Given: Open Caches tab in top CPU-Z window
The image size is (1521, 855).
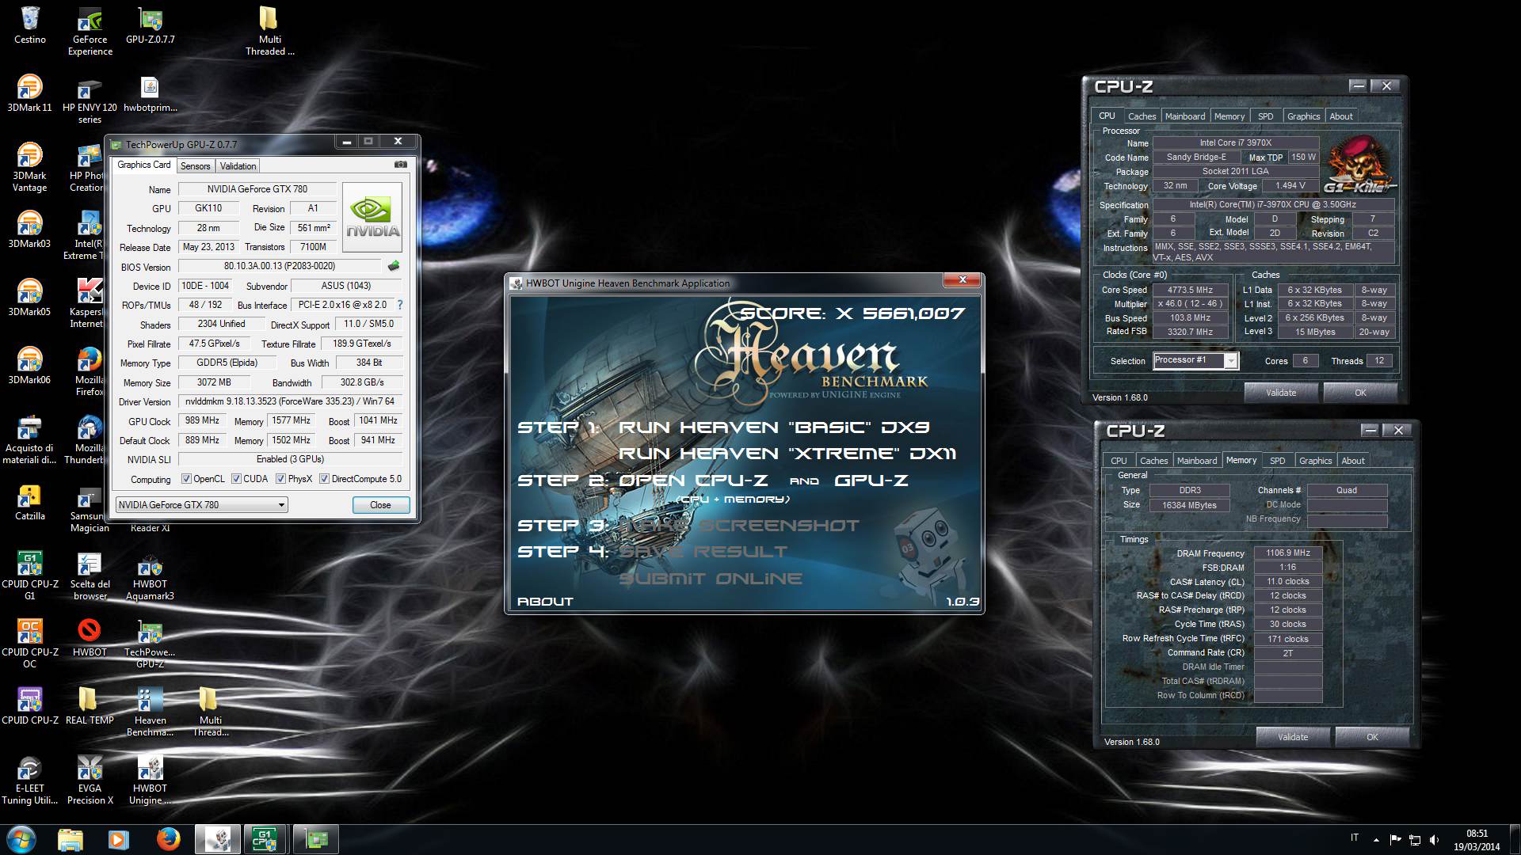Looking at the screenshot, I should [x=1142, y=116].
